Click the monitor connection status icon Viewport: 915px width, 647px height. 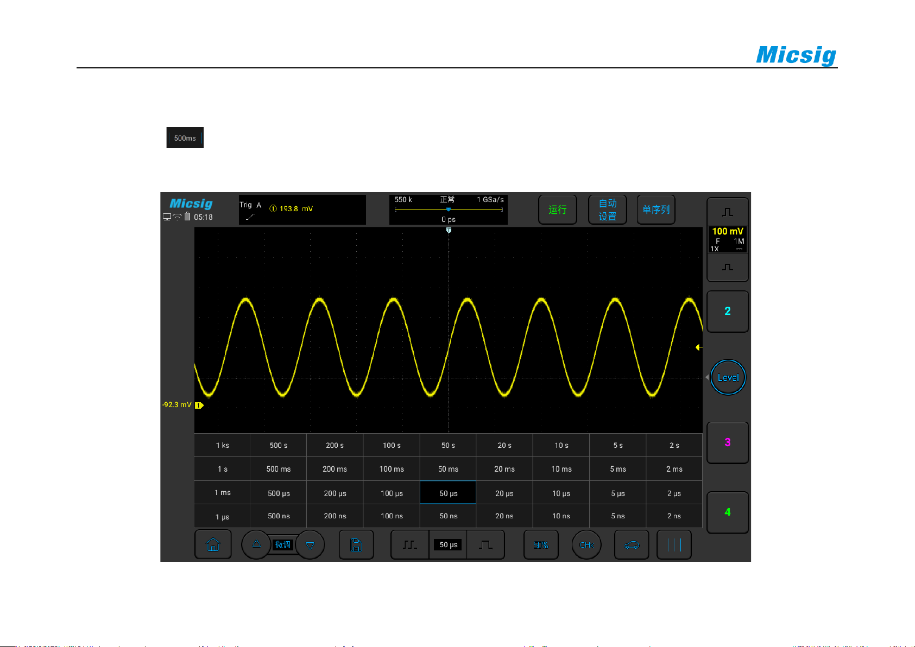(167, 217)
